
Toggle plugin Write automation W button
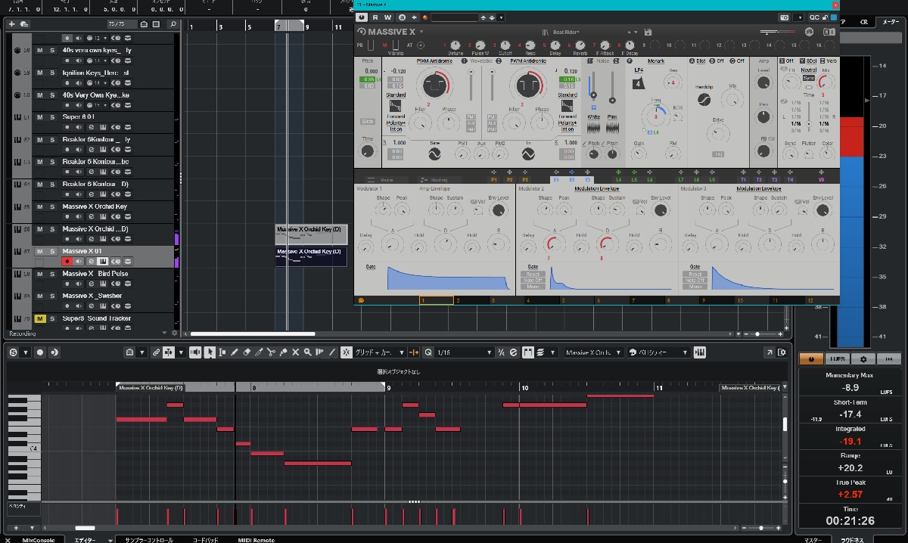pos(388,17)
